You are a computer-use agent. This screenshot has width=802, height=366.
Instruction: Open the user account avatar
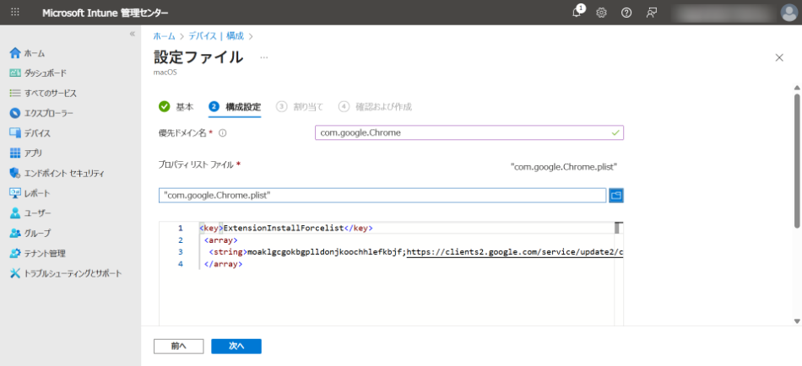[x=788, y=13]
